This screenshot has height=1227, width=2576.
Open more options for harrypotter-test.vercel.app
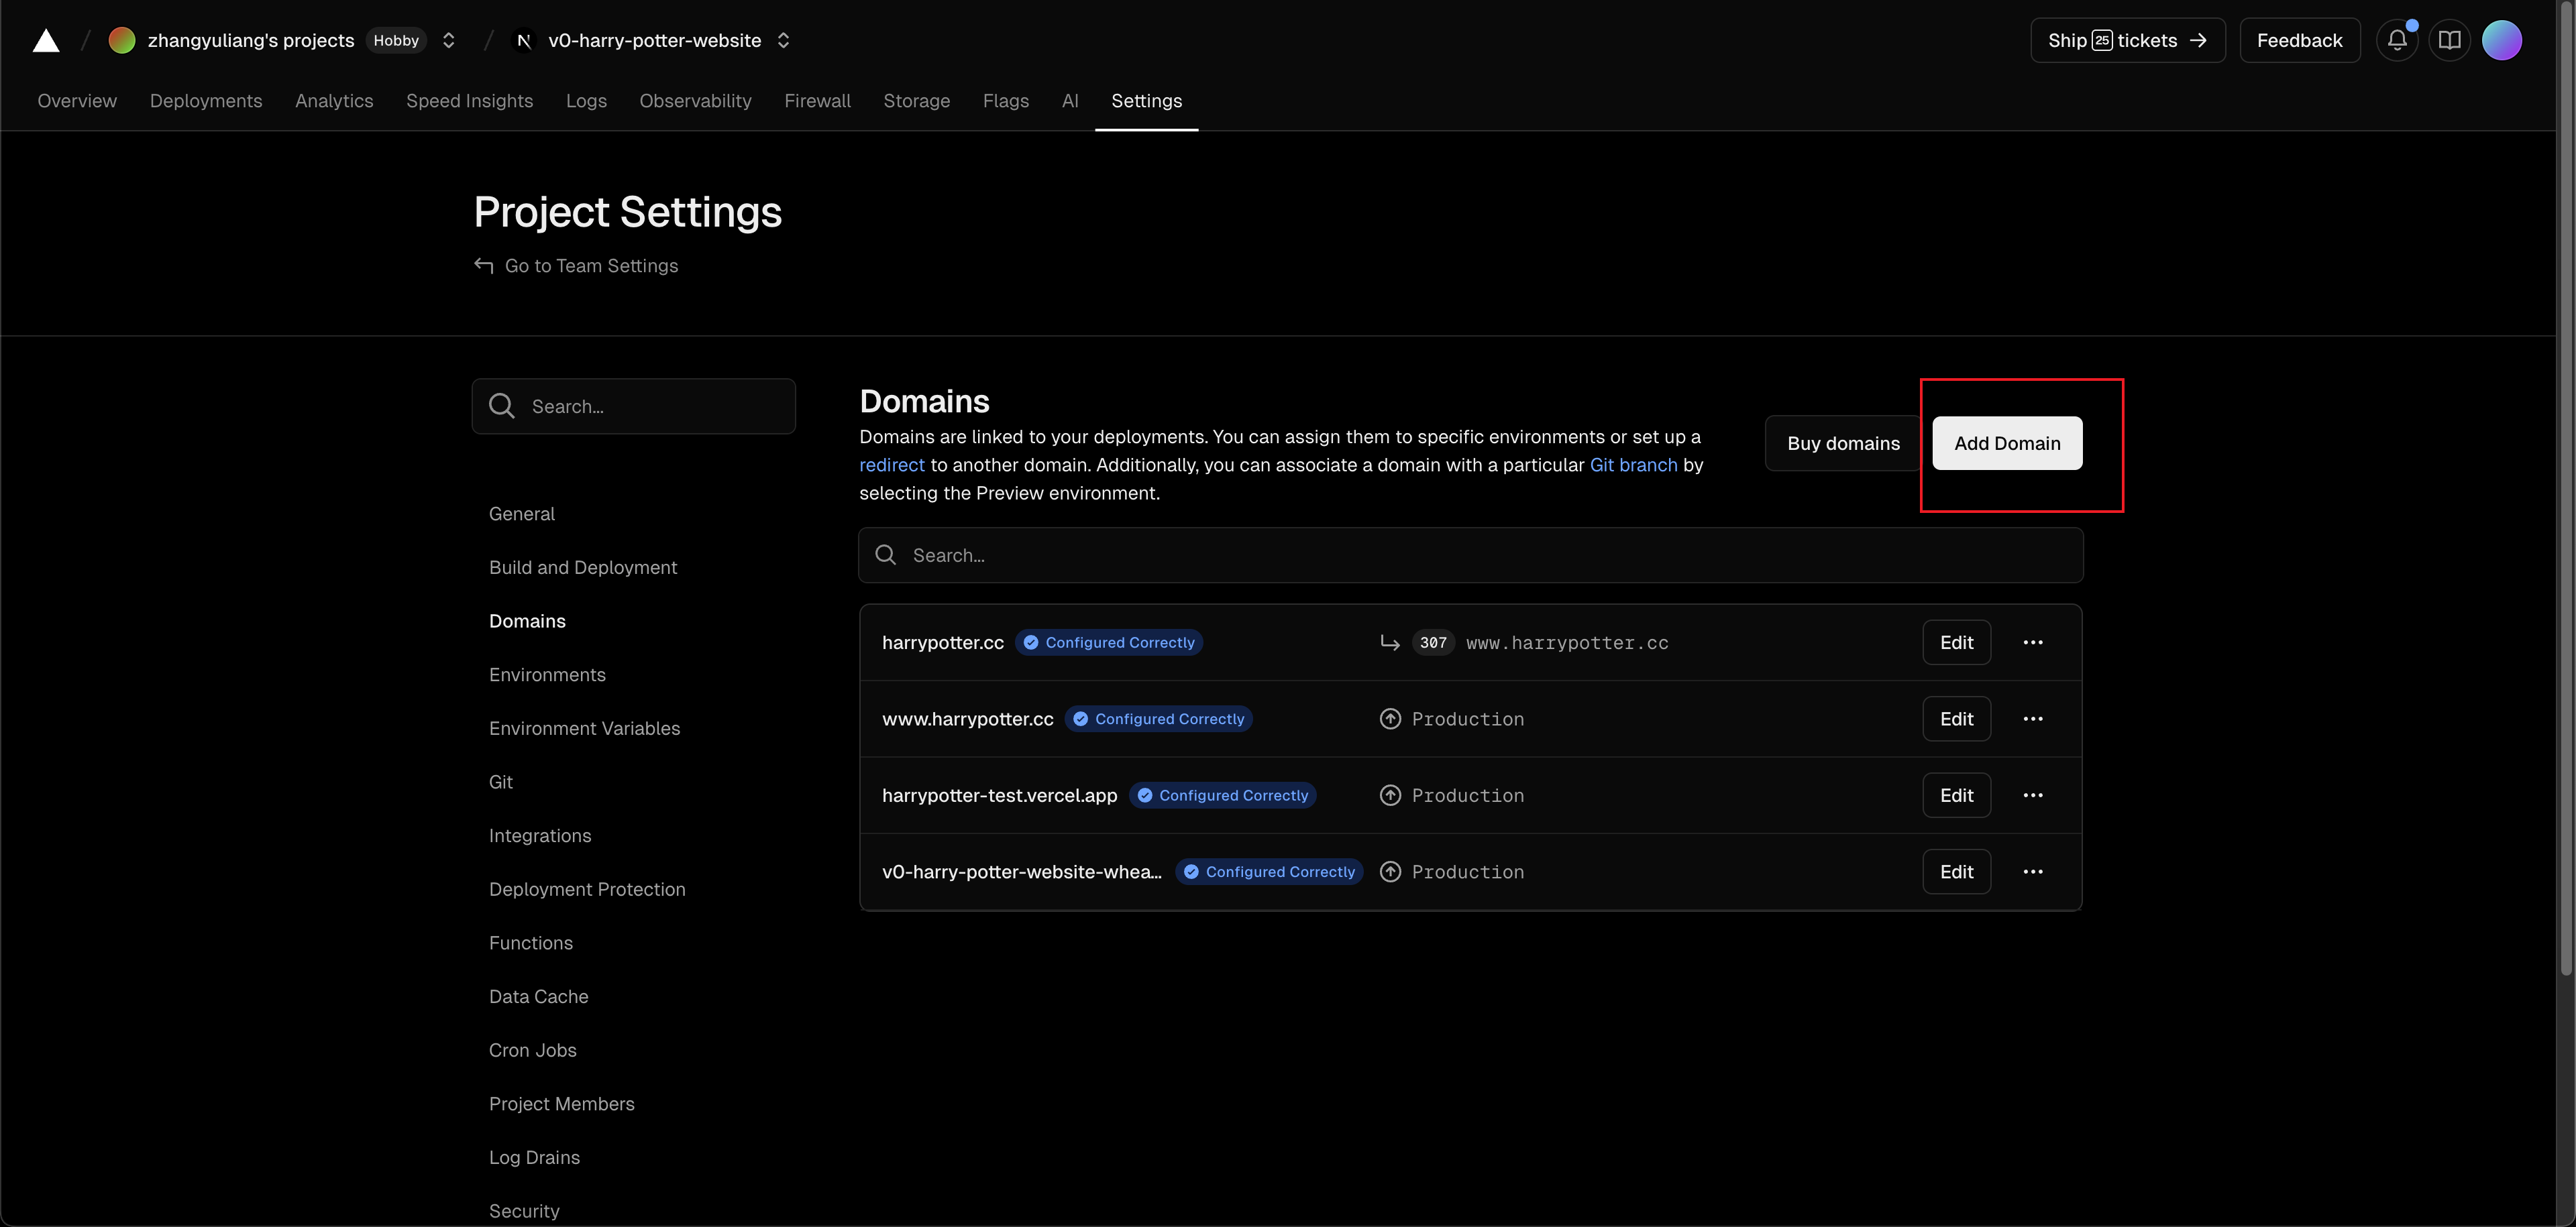2032,795
